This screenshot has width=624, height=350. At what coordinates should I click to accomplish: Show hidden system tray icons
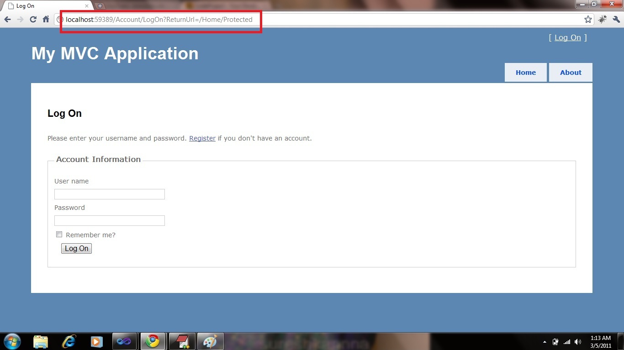[545, 342]
